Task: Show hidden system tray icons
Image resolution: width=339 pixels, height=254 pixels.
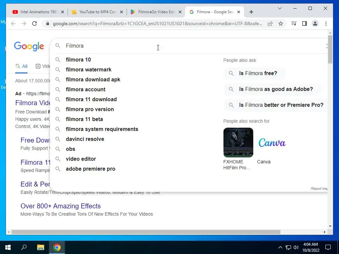Action: click(280, 247)
